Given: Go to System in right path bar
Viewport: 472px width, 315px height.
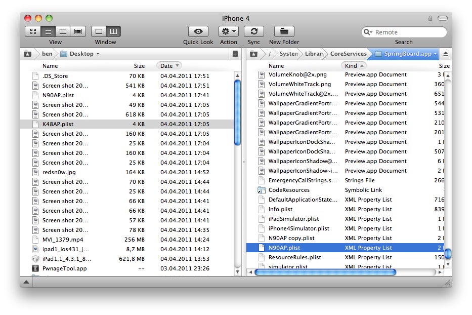Looking at the screenshot, I should pos(289,54).
